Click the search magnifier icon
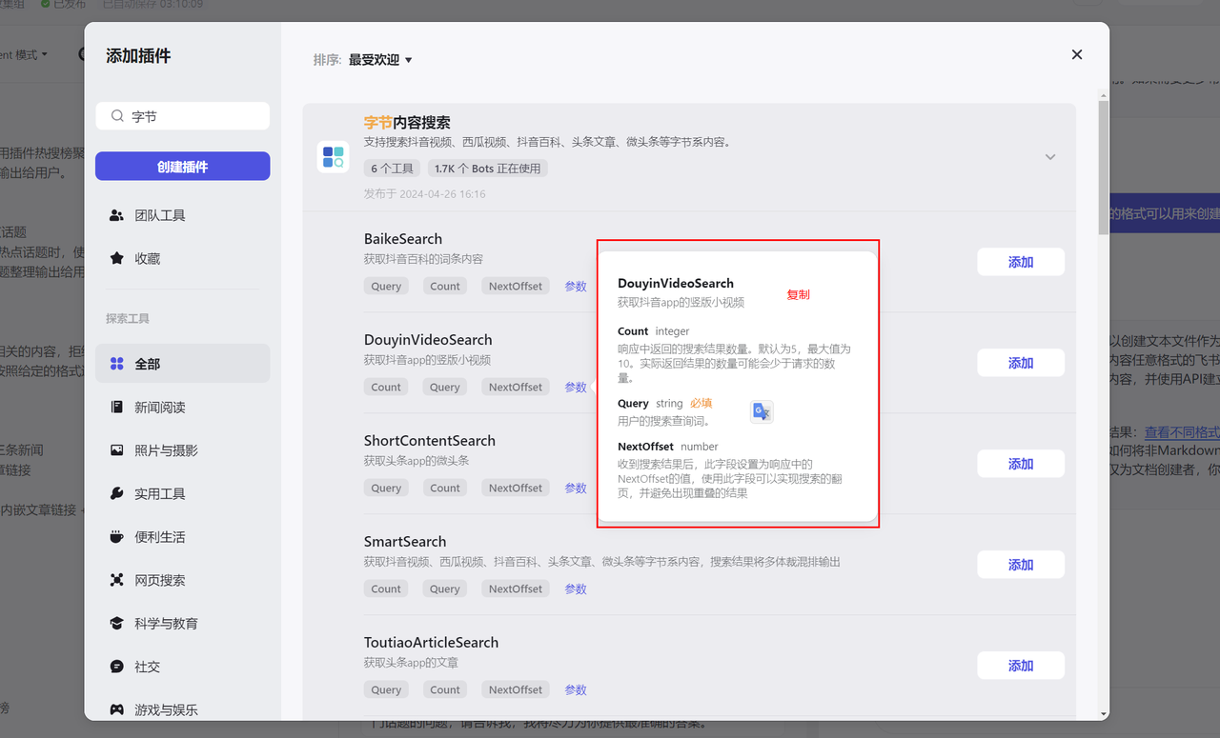The width and height of the screenshot is (1220, 738). coord(117,116)
